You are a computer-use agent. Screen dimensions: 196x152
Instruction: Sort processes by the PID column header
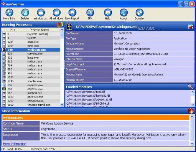[12, 30]
